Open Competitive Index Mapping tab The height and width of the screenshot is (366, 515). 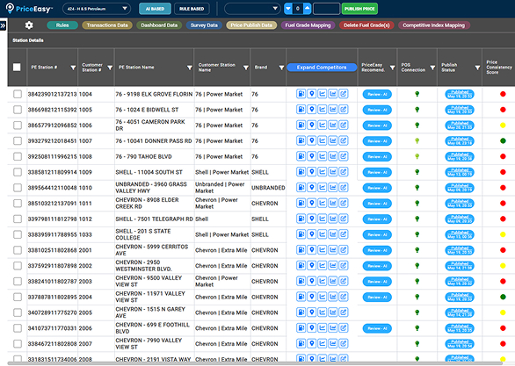coord(433,25)
